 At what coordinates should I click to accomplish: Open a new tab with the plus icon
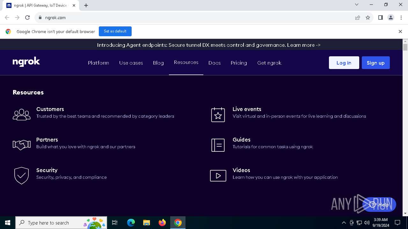(86, 5)
